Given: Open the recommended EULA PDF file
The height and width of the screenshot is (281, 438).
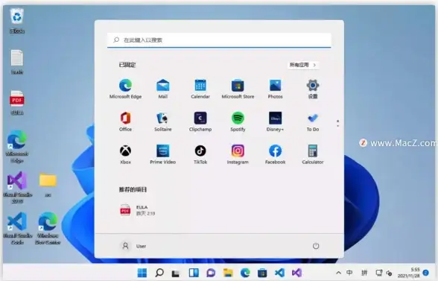Looking at the screenshot, I should point(137,210).
